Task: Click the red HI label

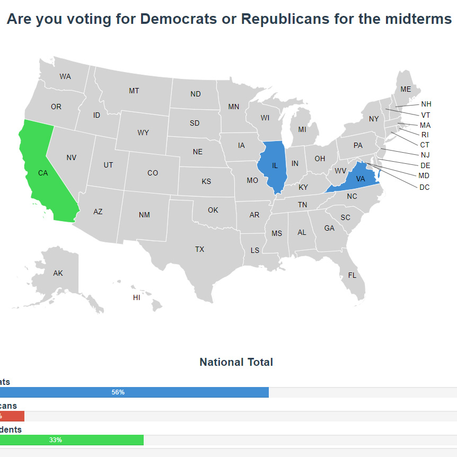Action: coord(137,297)
